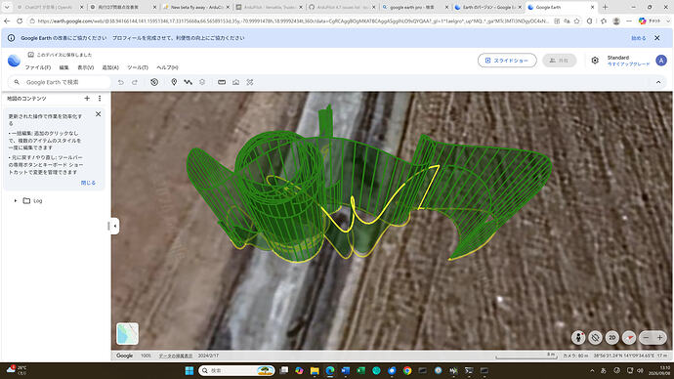The width and height of the screenshot is (674, 379).
Task: Click the house-shaped toolbar icon
Action: coord(236,82)
